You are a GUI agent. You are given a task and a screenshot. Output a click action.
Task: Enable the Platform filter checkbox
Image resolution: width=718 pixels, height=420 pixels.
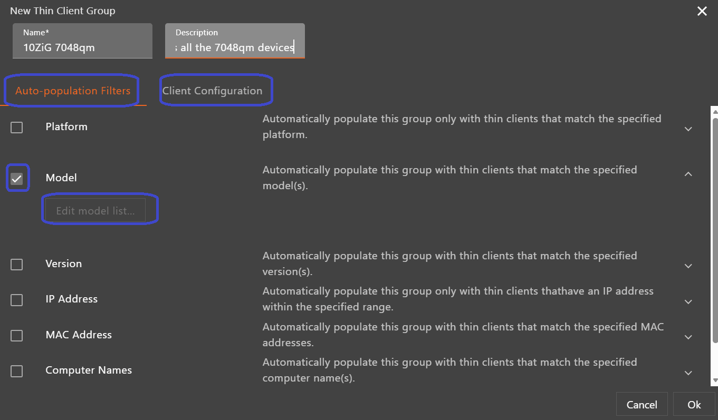(17, 128)
